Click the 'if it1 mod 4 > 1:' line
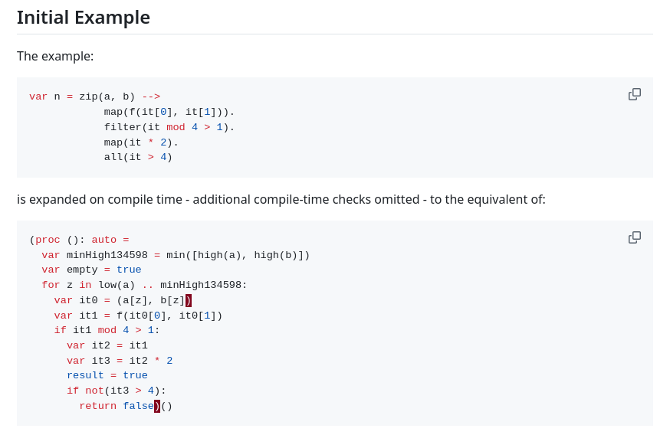Screen dimensions: 670x435 click(107, 330)
